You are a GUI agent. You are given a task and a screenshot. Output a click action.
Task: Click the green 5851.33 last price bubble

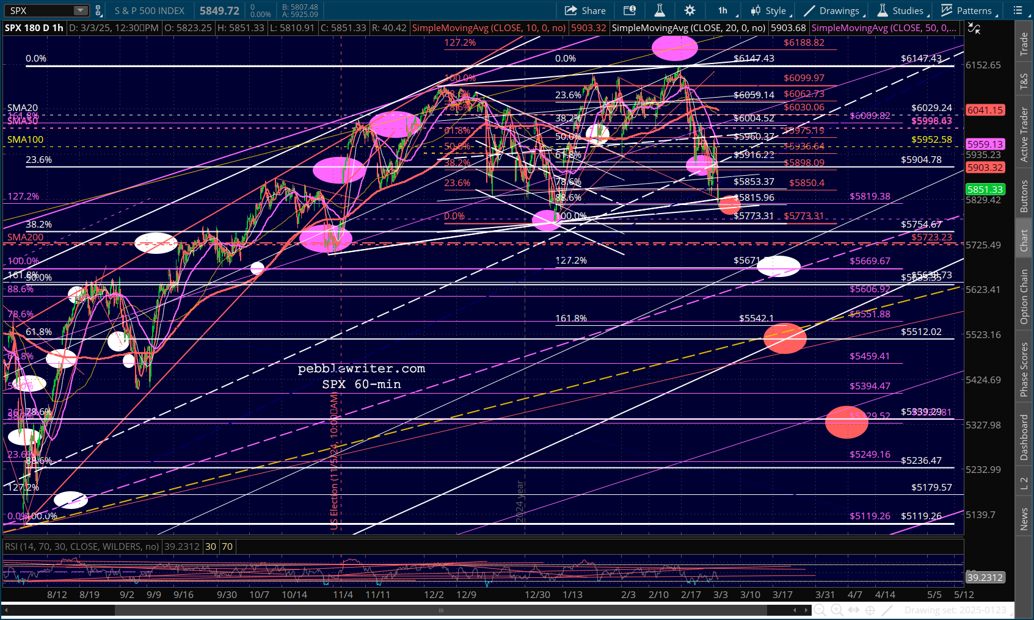click(x=985, y=190)
